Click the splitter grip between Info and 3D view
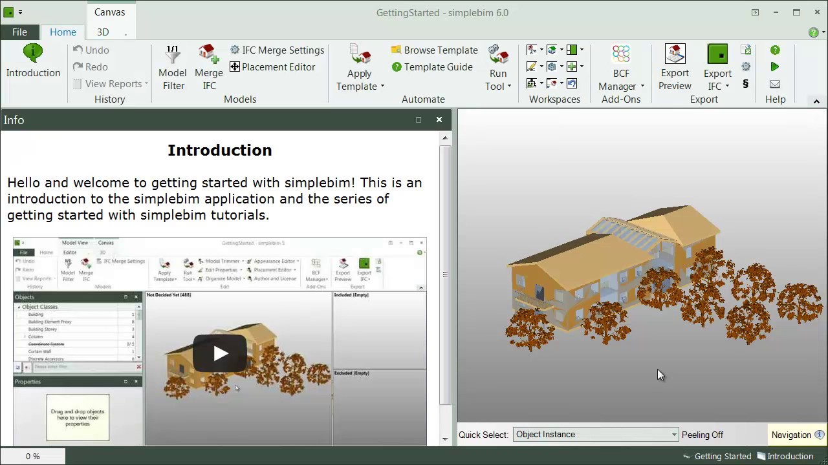The width and height of the screenshot is (828, 465). point(454,278)
